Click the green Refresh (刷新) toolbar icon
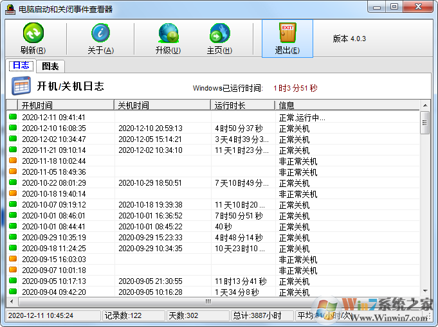Screen dimensions: 438x327 click(33, 33)
